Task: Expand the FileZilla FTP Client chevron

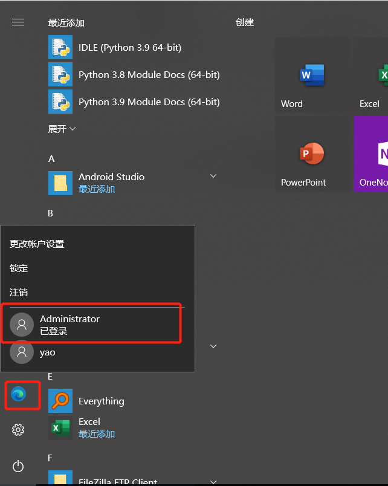Action: click(213, 482)
